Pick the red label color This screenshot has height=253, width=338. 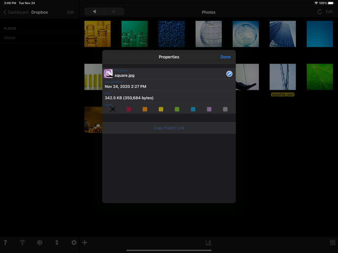click(129, 109)
